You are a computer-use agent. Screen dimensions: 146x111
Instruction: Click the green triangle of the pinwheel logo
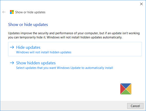tap(126, 92)
